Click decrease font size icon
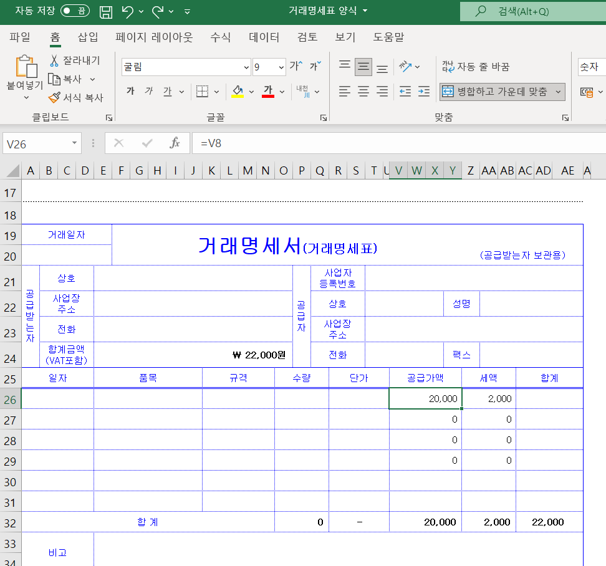The width and height of the screenshot is (606, 566). click(x=315, y=66)
